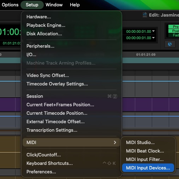Toggle the Pre-roll button
Image resolution: width=179 pixels, height=179 pixels.
tap(174, 27)
